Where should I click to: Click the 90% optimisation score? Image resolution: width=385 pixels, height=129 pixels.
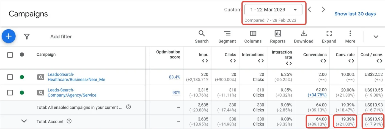tap(176, 93)
